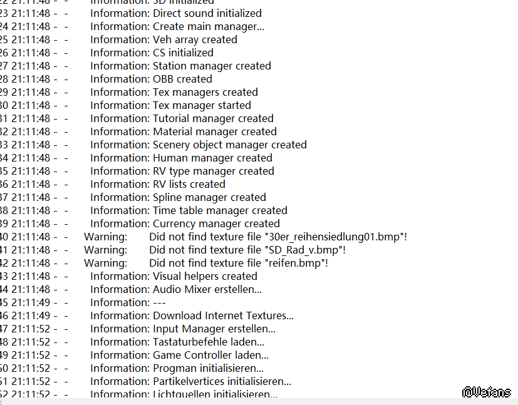Image resolution: width=518 pixels, height=405 pixels.
Task: Click the "OBB created" log line
Action: coord(182,79)
